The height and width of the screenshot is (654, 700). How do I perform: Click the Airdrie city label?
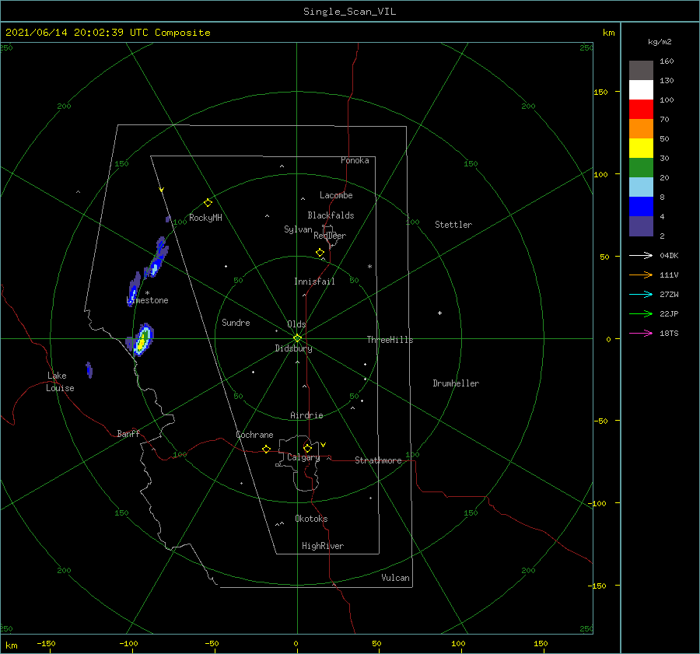pyautogui.click(x=306, y=415)
